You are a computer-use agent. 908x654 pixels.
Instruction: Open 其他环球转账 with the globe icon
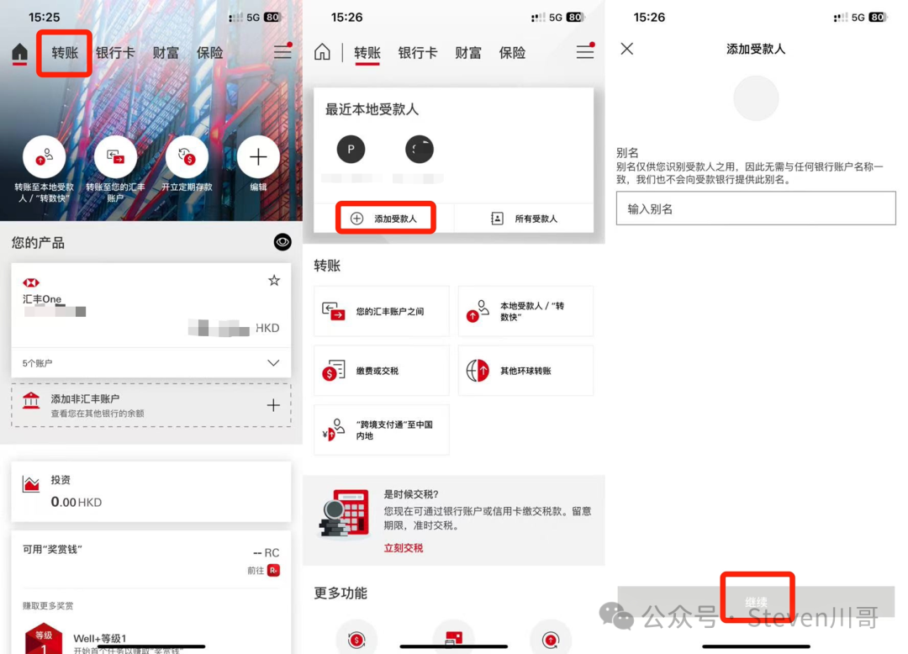[x=525, y=370]
